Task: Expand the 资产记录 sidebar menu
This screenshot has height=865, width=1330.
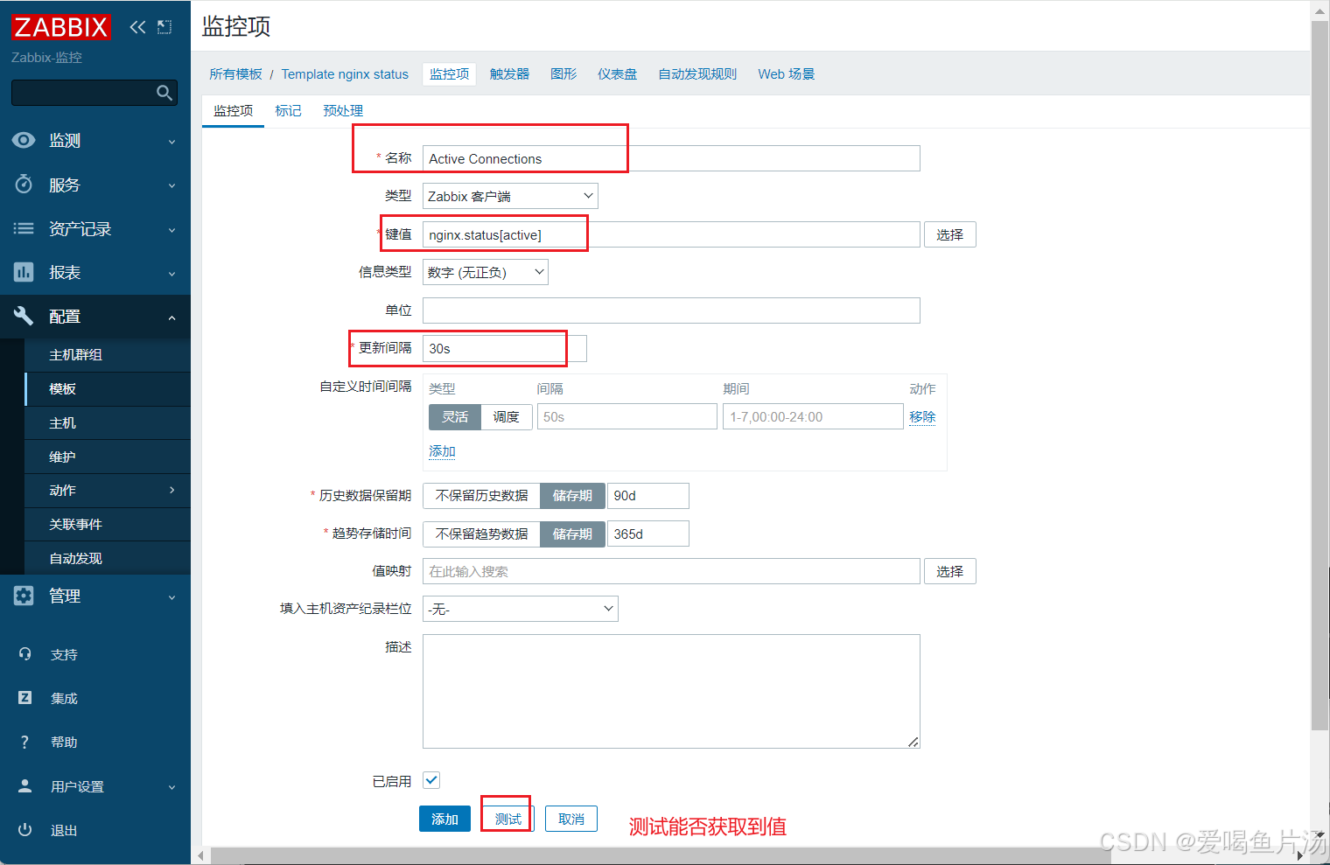Action: coord(171,230)
